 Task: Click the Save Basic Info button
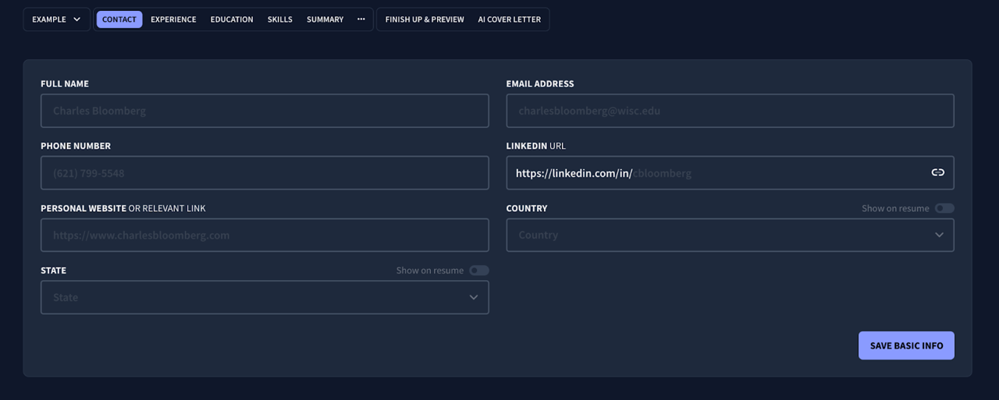[x=906, y=345]
